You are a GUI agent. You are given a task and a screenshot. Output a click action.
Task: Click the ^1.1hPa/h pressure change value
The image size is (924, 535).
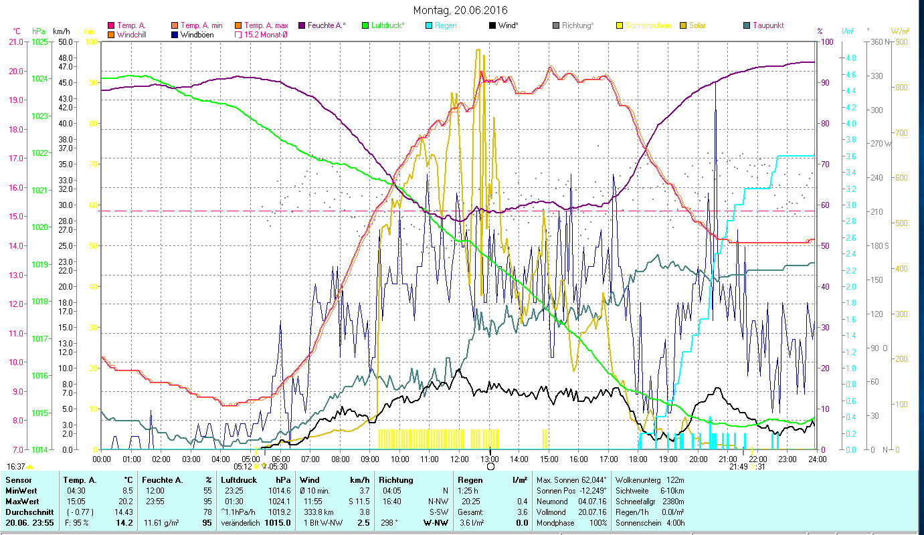coord(239,512)
